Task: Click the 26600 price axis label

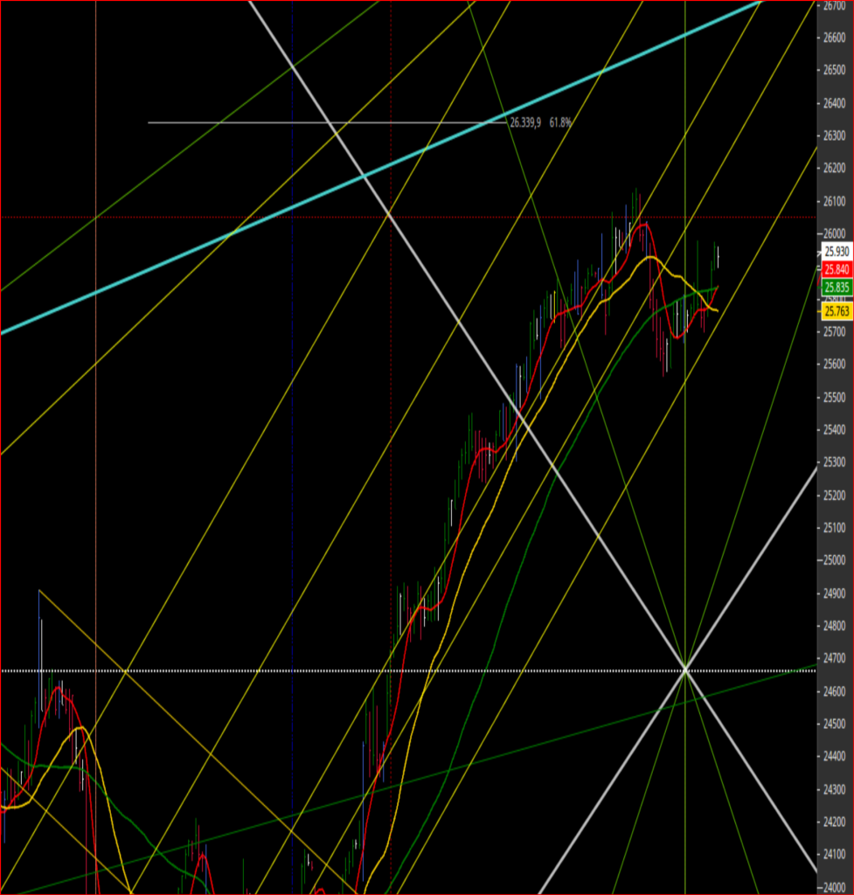Action: point(835,38)
